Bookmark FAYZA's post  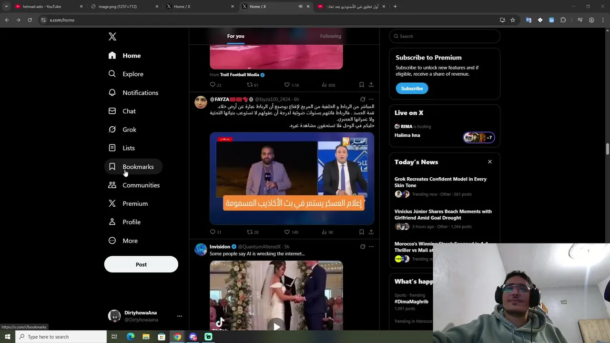(x=362, y=232)
